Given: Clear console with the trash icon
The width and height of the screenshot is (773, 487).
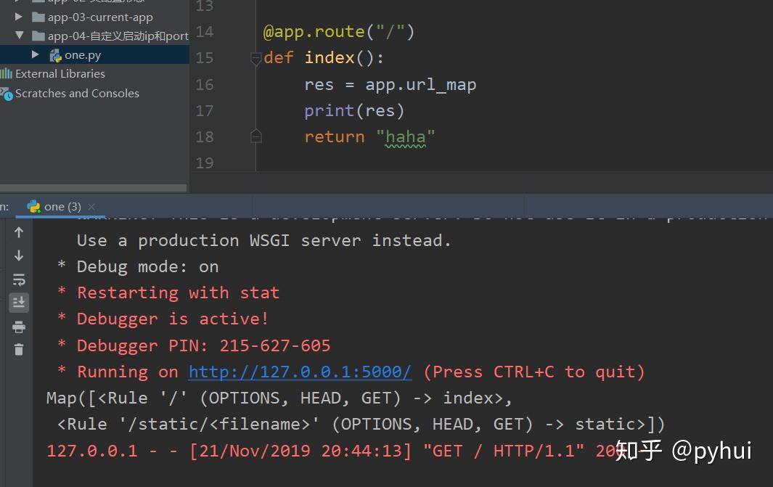Looking at the screenshot, I should (x=19, y=350).
